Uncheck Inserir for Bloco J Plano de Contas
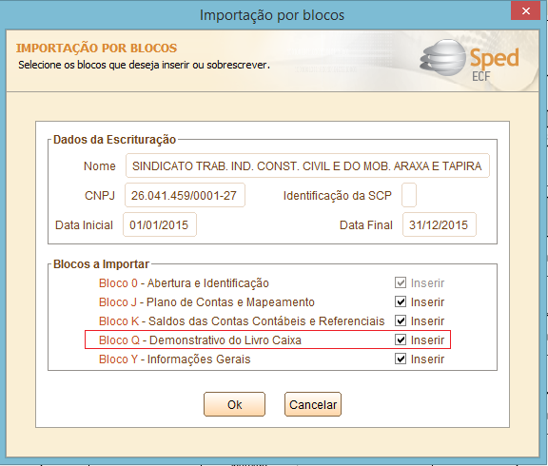The height and width of the screenshot is (466, 548). coord(401,301)
